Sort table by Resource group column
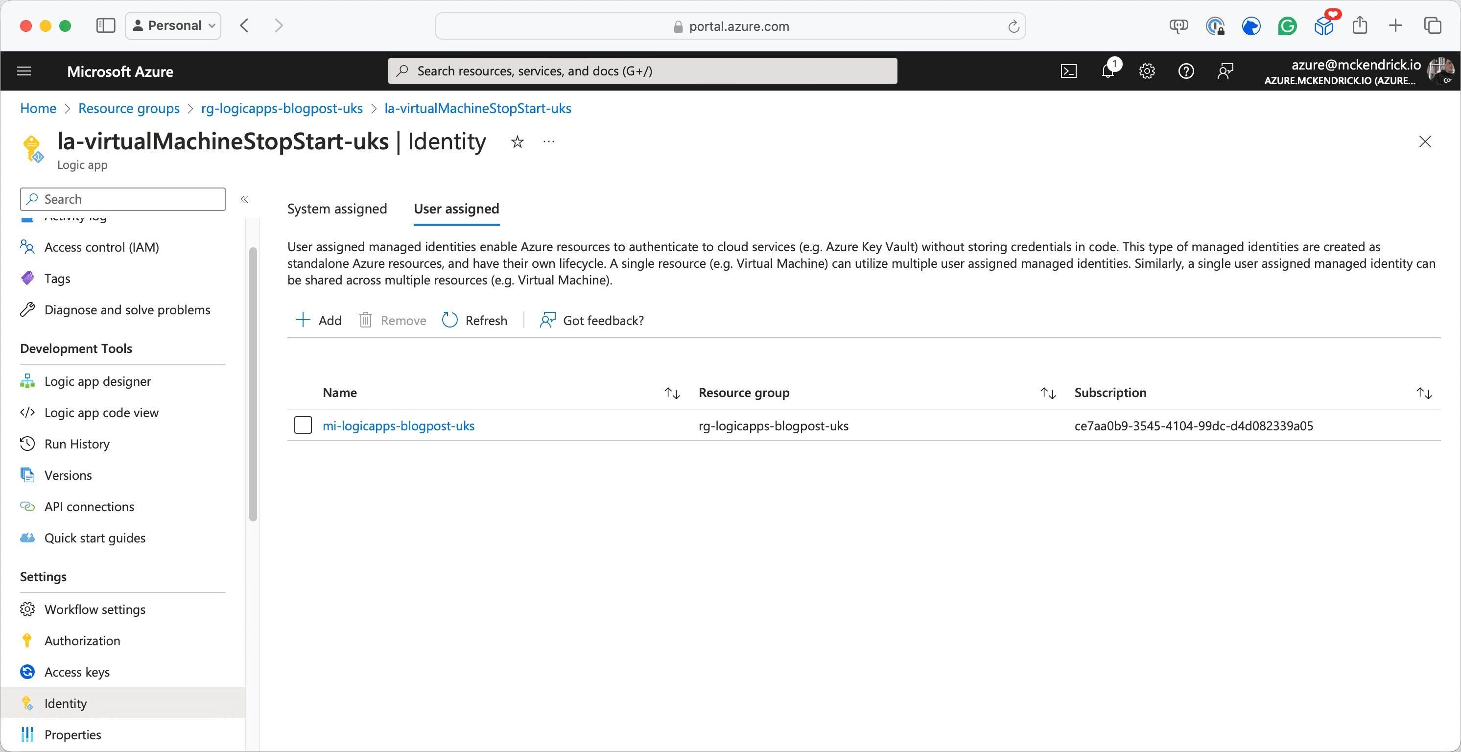 click(x=1048, y=393)
